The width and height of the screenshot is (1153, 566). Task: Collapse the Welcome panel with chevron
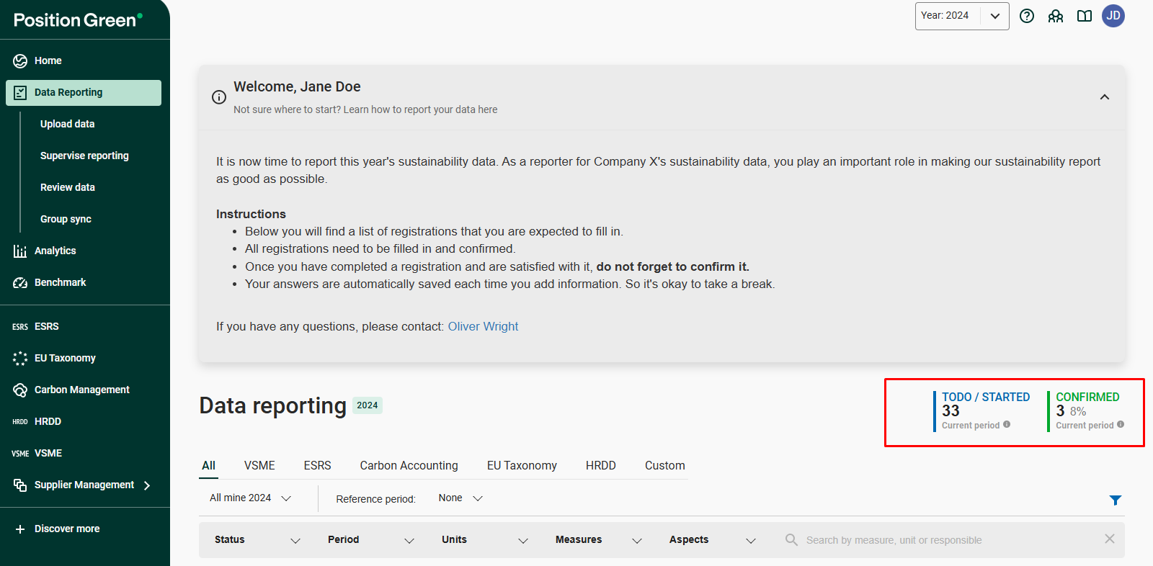coord(1104,97)
